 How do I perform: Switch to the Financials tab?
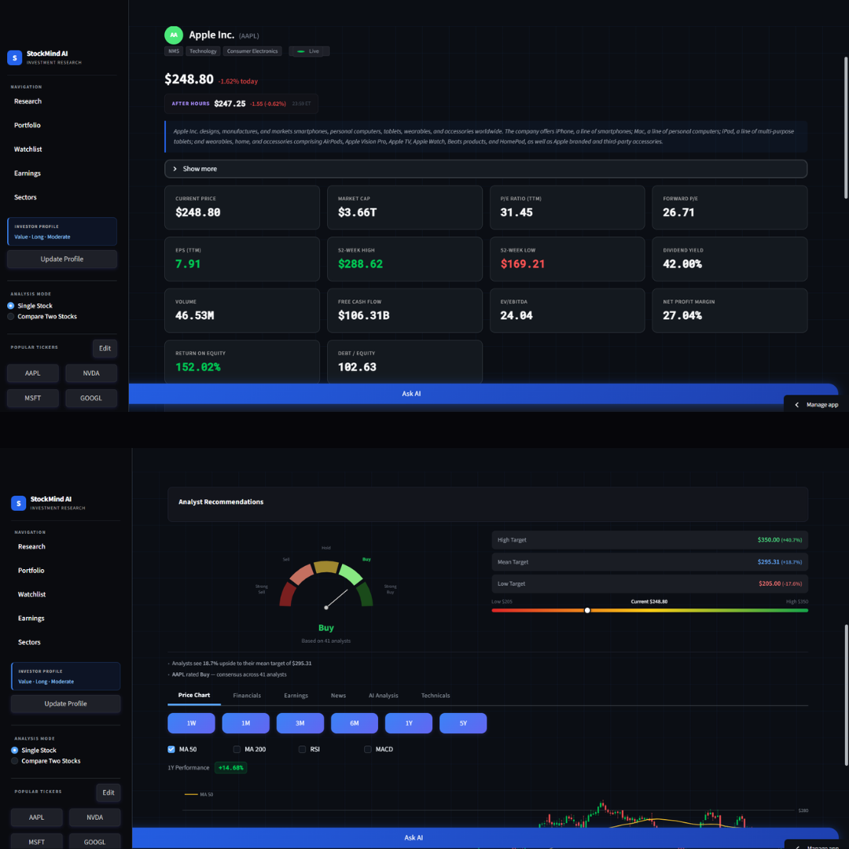tap(247, 695)
